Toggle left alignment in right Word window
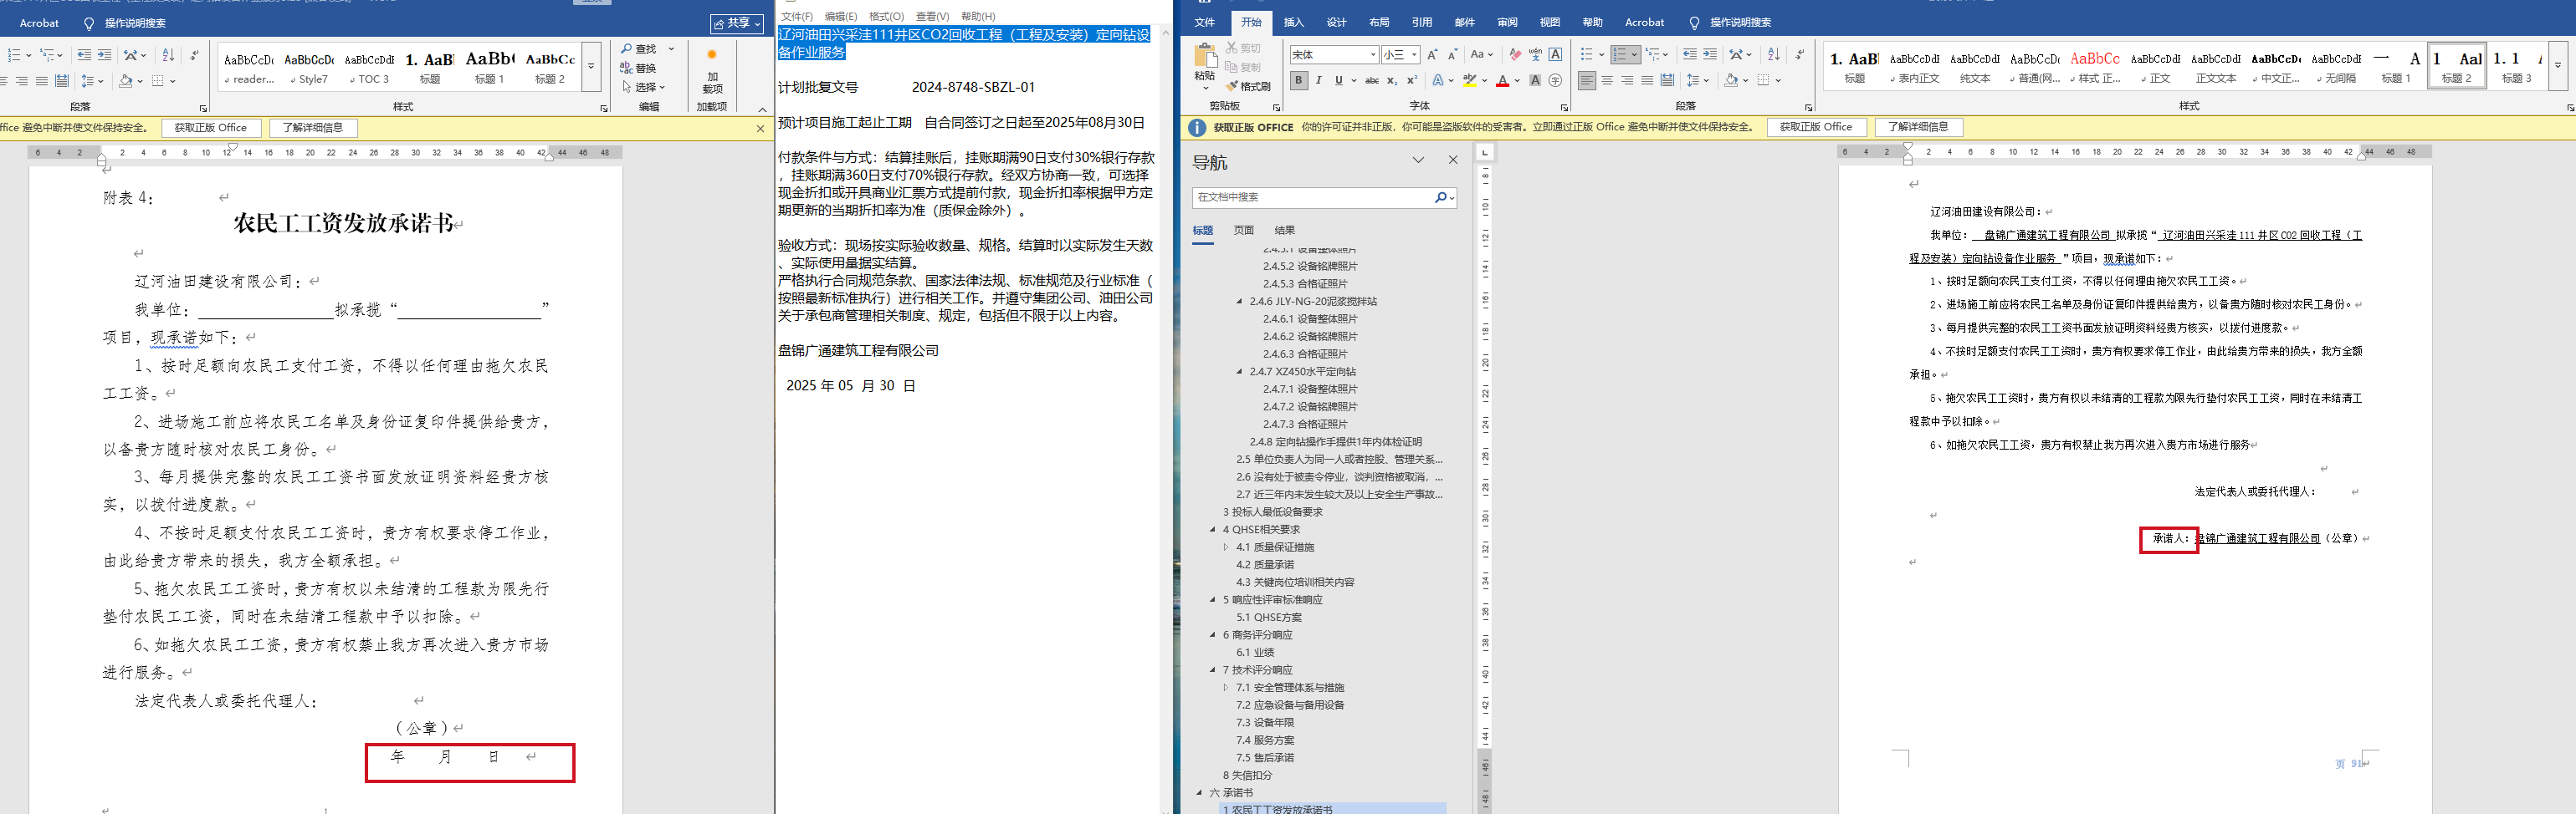The height and width of the screenshot is (814, 2576). (x=1587, y=81)
